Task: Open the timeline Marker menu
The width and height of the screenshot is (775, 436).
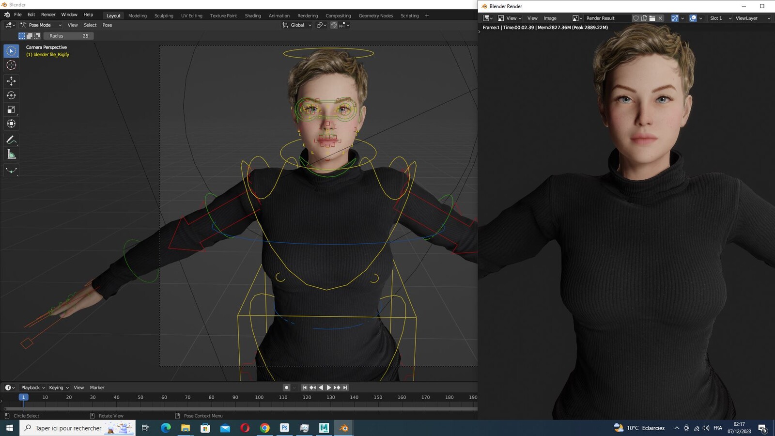Action: tap(97, 388)
